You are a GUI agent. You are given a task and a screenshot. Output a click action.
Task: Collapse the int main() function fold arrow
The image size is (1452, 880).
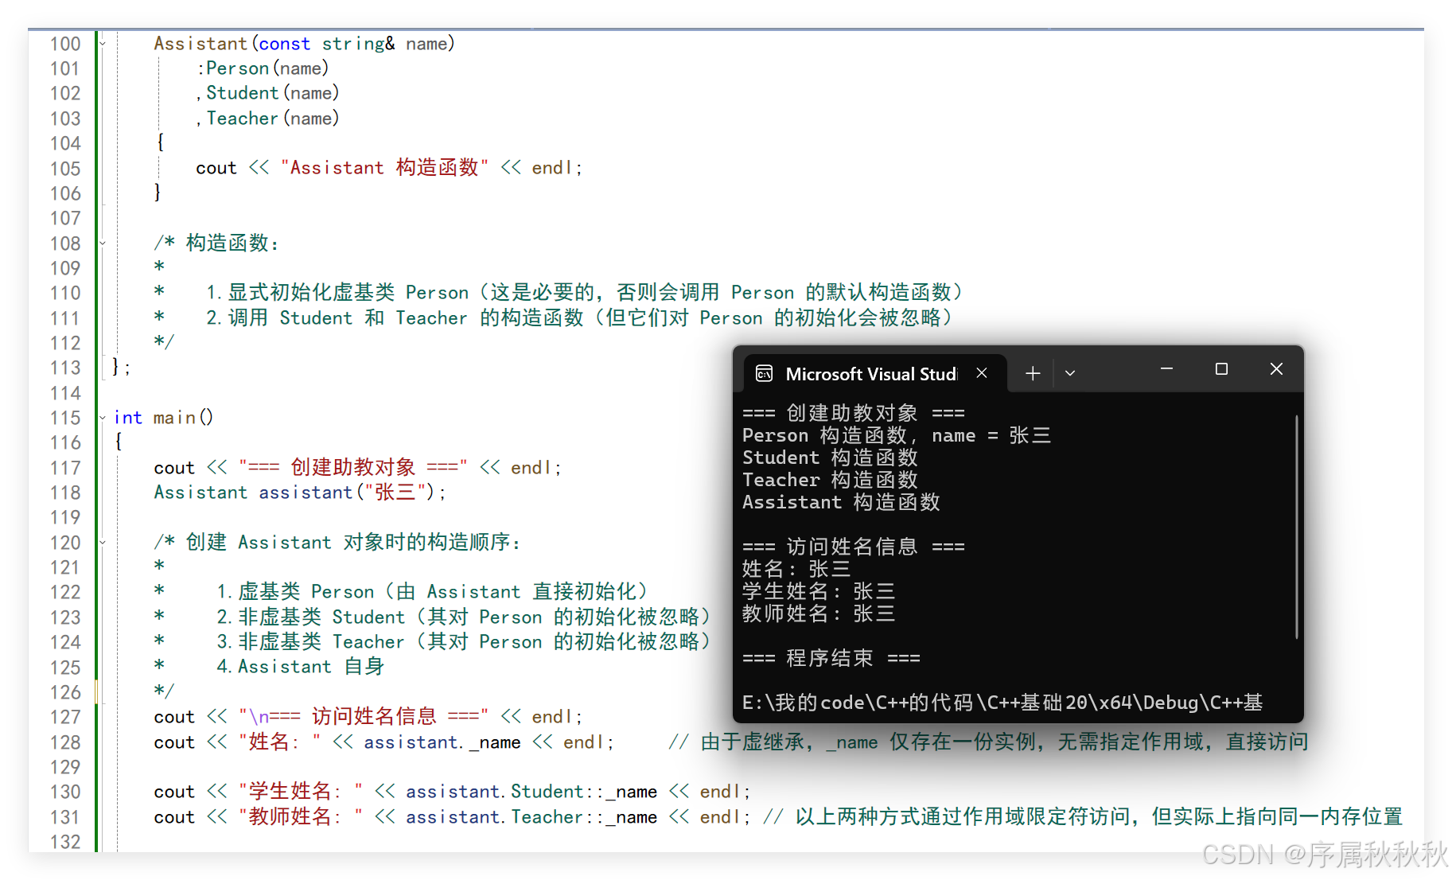(x=103, y=418)
